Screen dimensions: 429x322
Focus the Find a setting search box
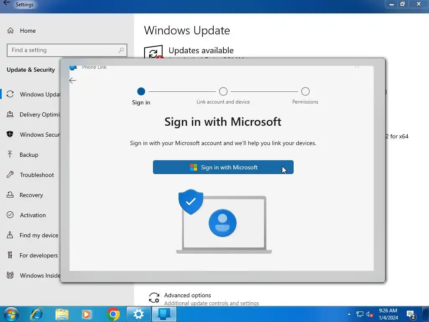point(67,50)
